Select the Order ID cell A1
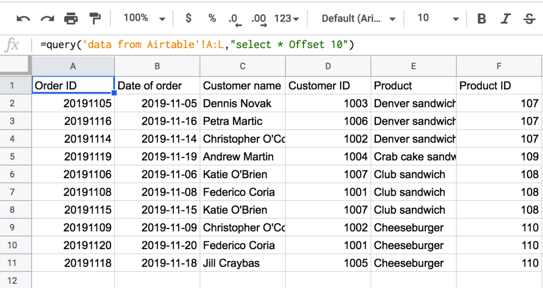543x288 pixels. (x=73, y=85)
